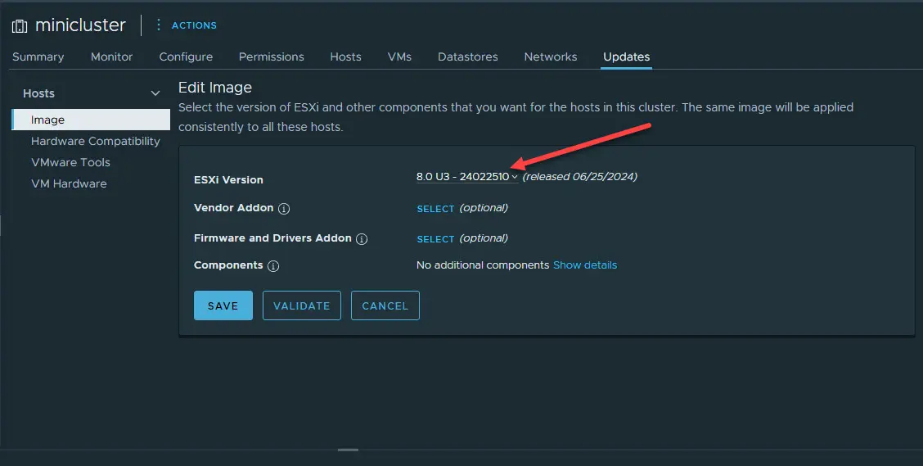Click the VALIDATE button
This screenshot has width=923, height=466.
point(301,305)
